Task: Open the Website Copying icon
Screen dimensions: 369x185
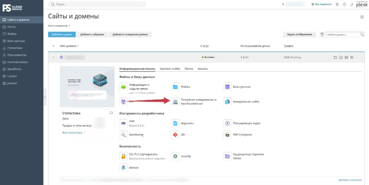Action: 227,102
